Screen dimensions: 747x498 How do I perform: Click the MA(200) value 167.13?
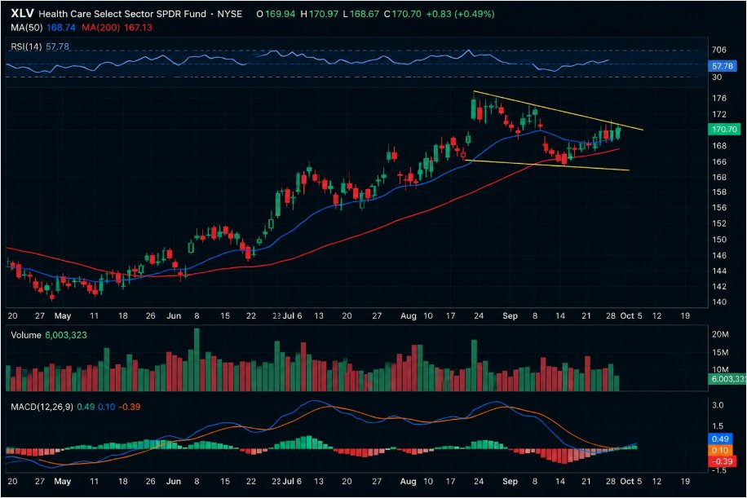(x=138, y=28)
